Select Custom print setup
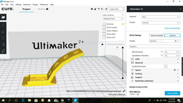 [172, 35]
